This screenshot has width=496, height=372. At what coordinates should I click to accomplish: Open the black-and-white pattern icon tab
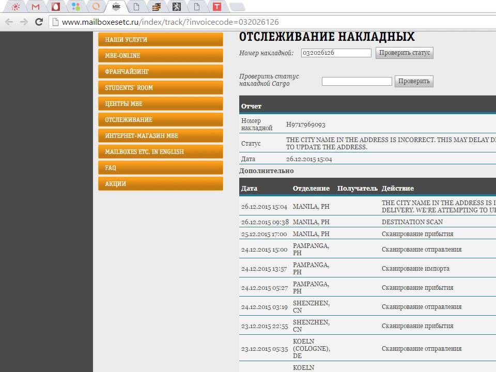(177, 7)
